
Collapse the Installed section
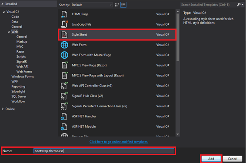pyautogui.click(x=2, y=4)
